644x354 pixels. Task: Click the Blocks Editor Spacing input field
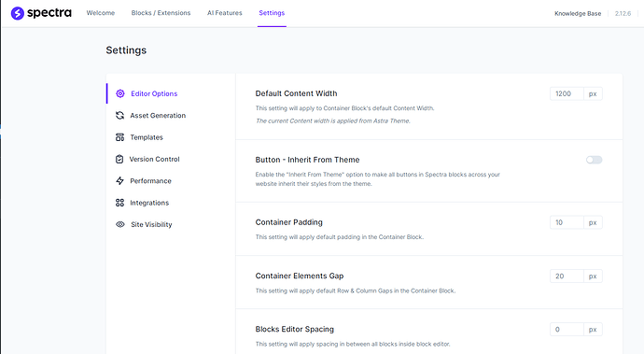tap(567, 330)
